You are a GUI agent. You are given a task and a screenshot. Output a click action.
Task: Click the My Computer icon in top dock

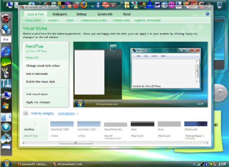pos(10,5)
